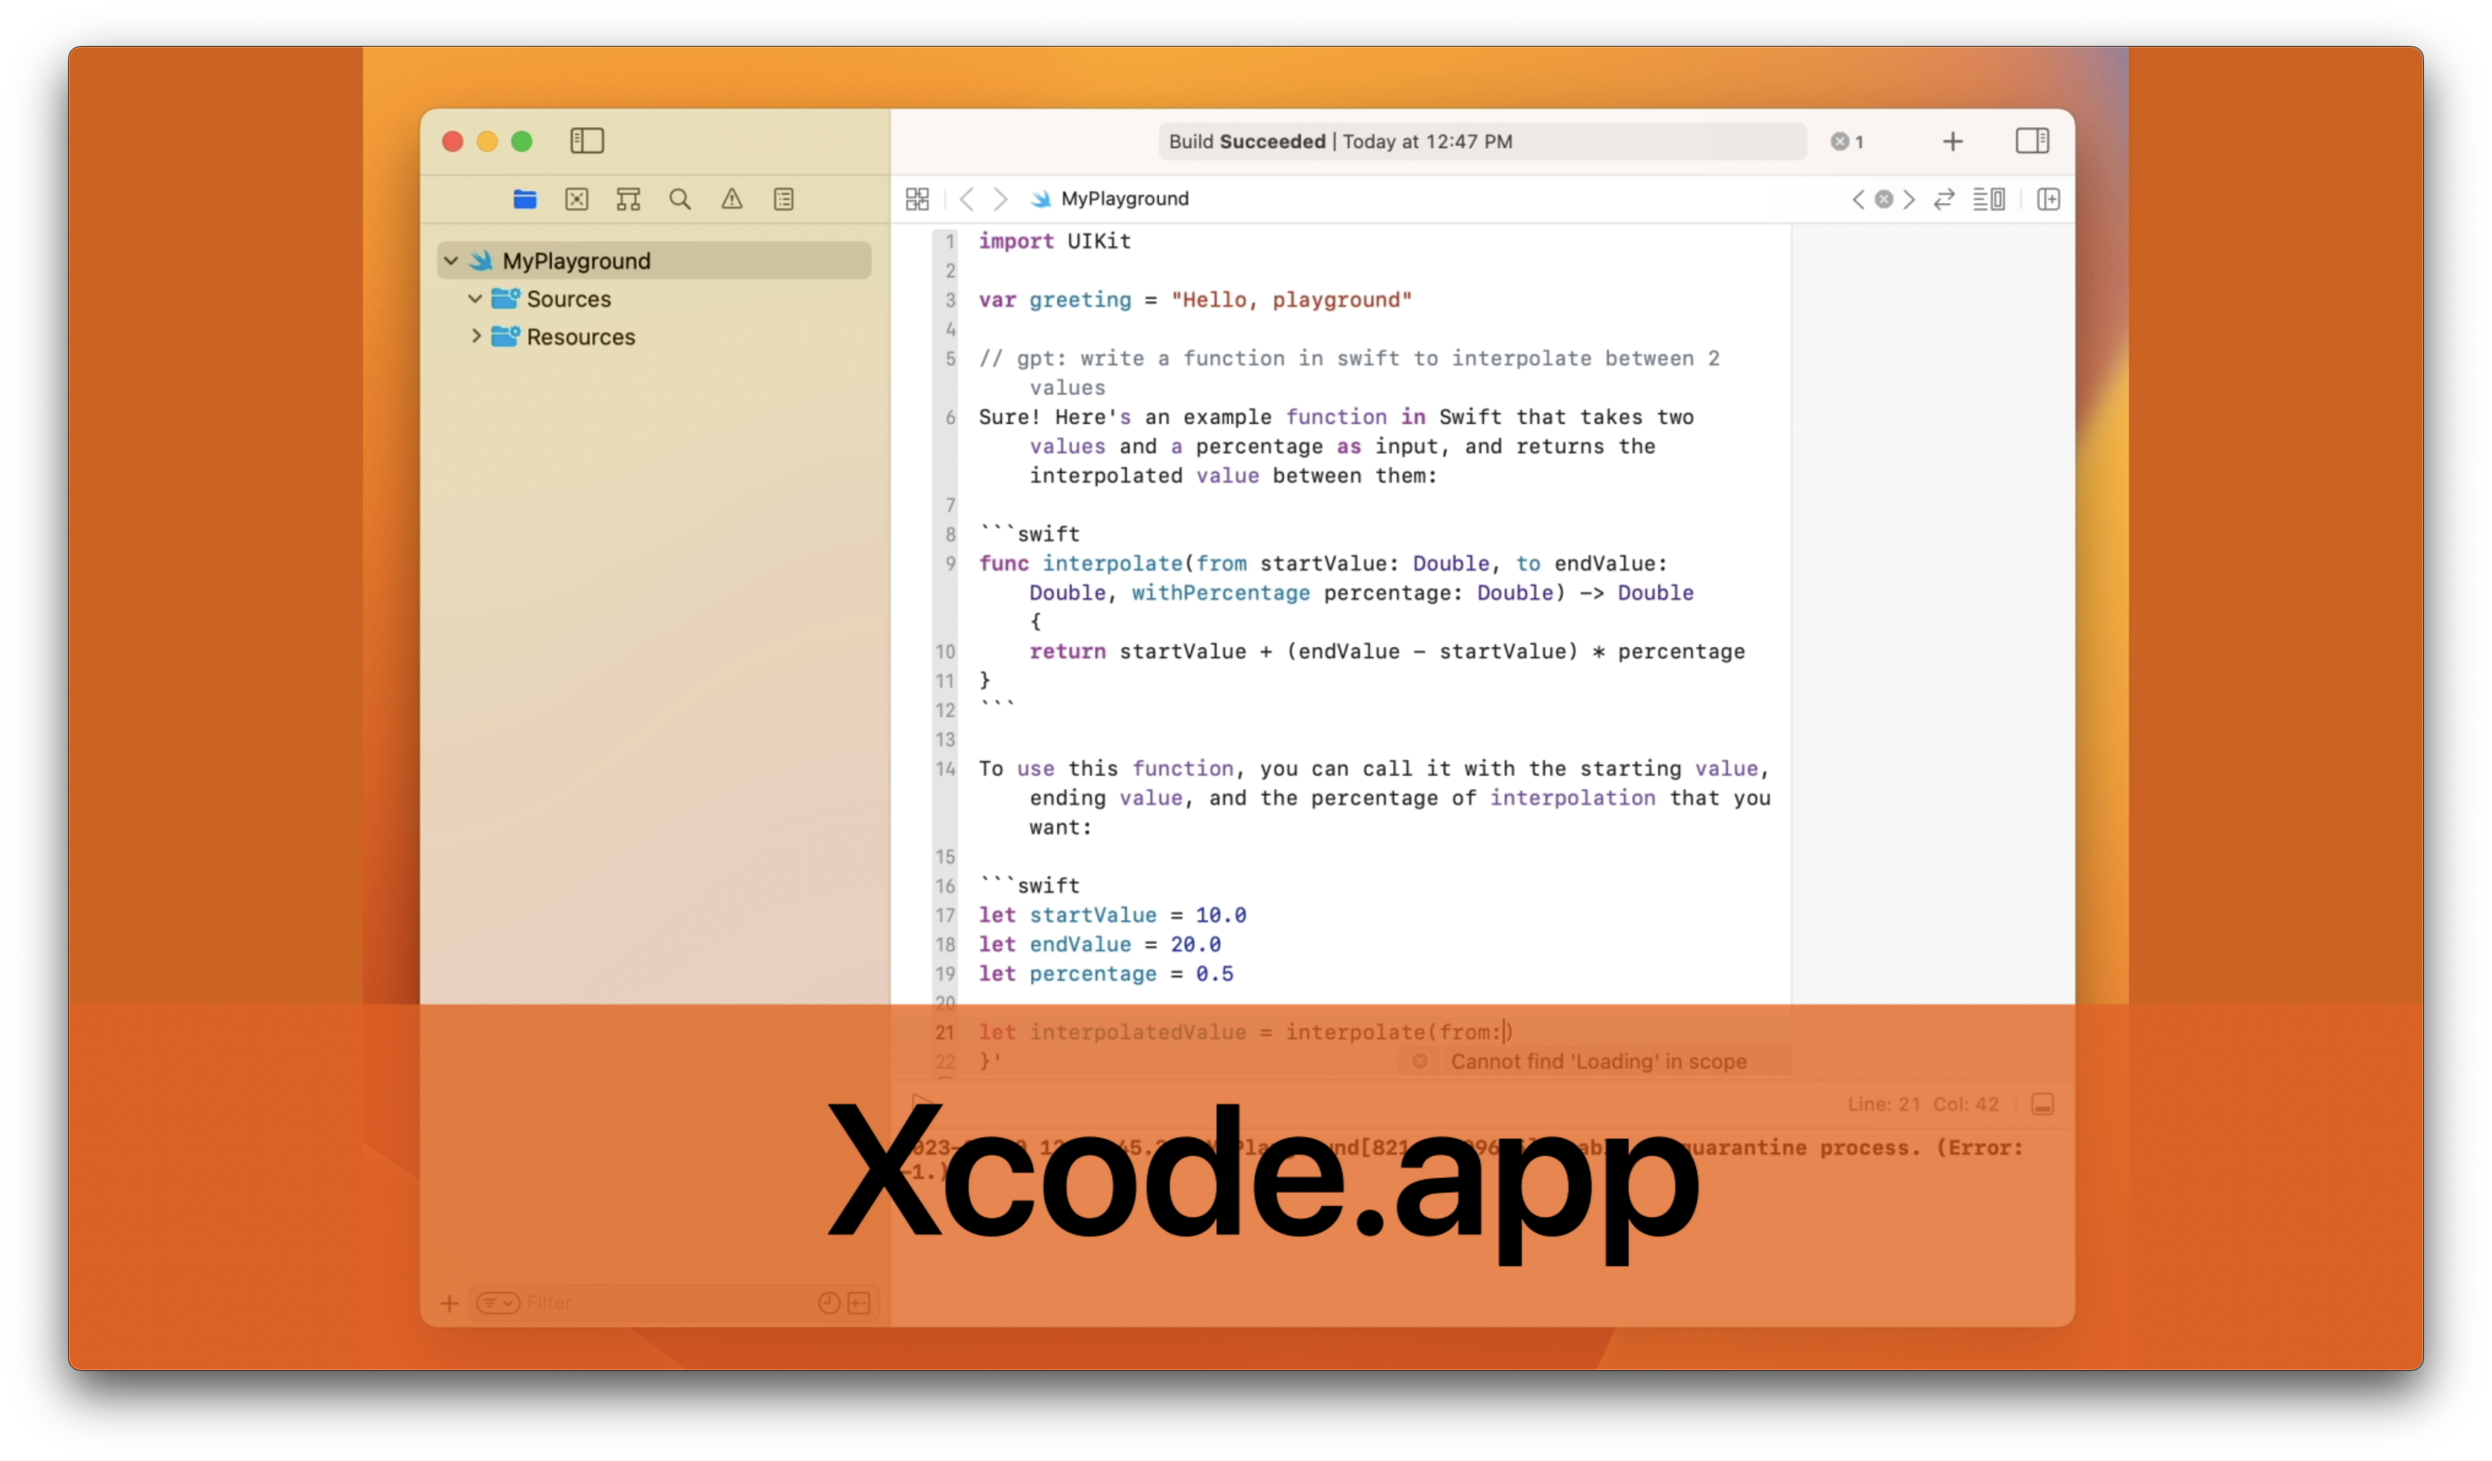Viewport: 2492px width, 1461px height.
Task: Select the MyPlayground project row
Action: pyautogui.click(x=655, y=261)
